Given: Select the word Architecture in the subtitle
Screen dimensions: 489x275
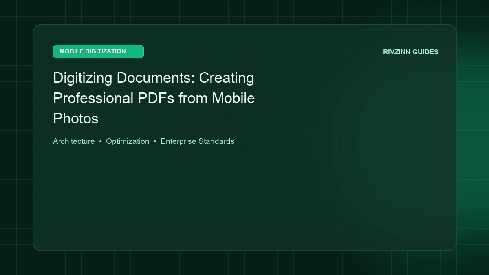Looking at the screenshot, I should pyautogui.click(x=74, y=141).
